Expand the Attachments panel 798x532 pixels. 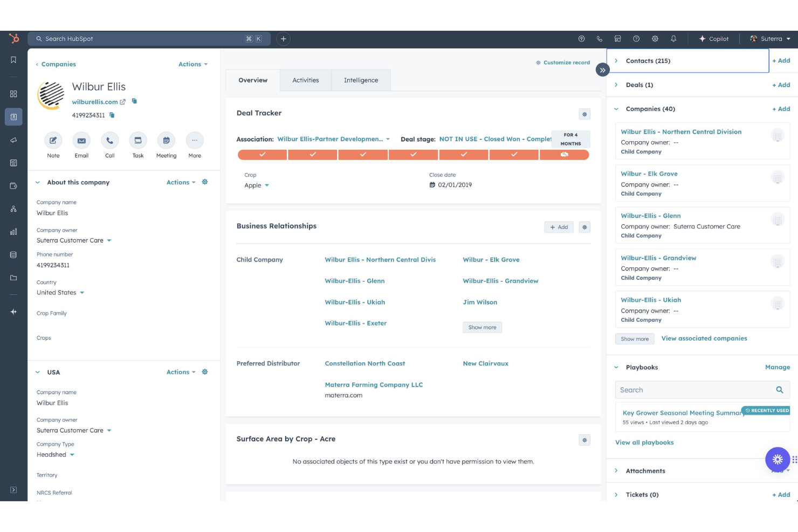click(616, 471)
